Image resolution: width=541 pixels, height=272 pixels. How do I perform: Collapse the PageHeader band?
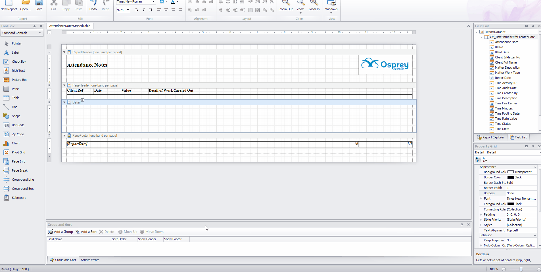(x=64, y=85)
